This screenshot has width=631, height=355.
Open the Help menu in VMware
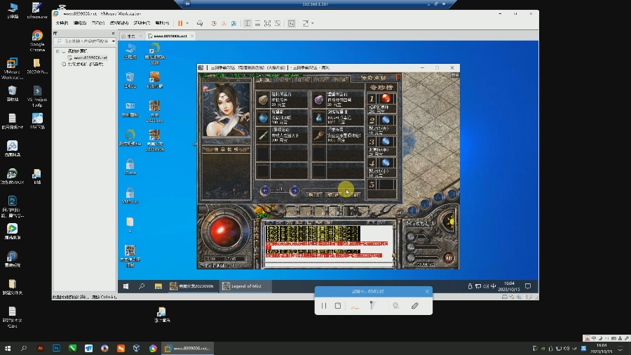tap(162, 23)
